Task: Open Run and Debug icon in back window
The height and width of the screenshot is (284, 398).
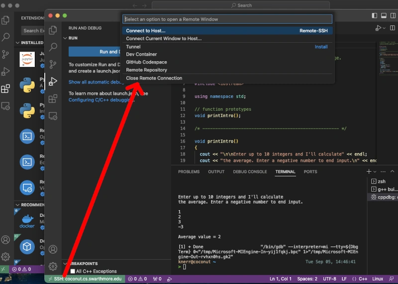Action: click(x=5, y=71)
